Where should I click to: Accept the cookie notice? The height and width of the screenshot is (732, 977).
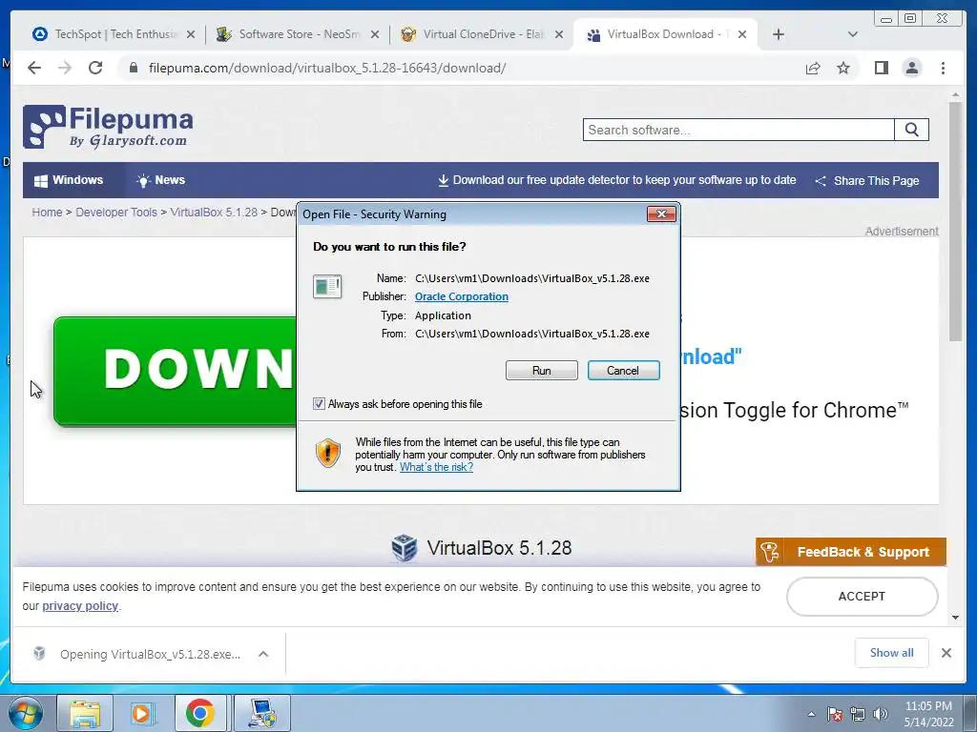pyautogui.click(x=862, y=597)
